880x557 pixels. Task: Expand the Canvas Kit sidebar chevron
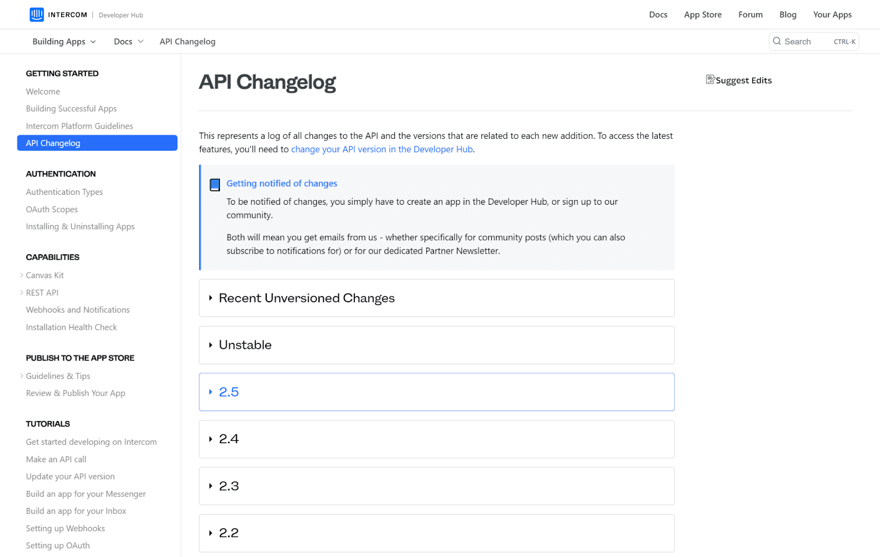(21, 275)
